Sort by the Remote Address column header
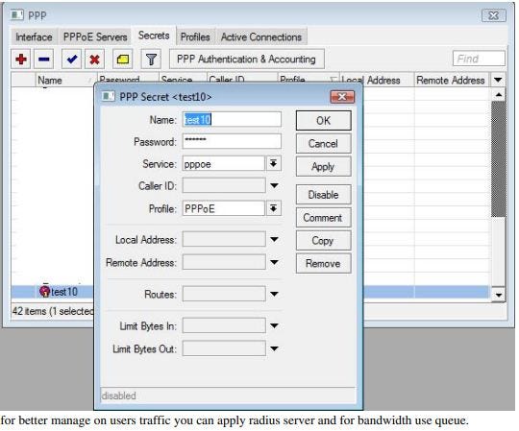Screen dimensions: 519x431 pos(451,80)
